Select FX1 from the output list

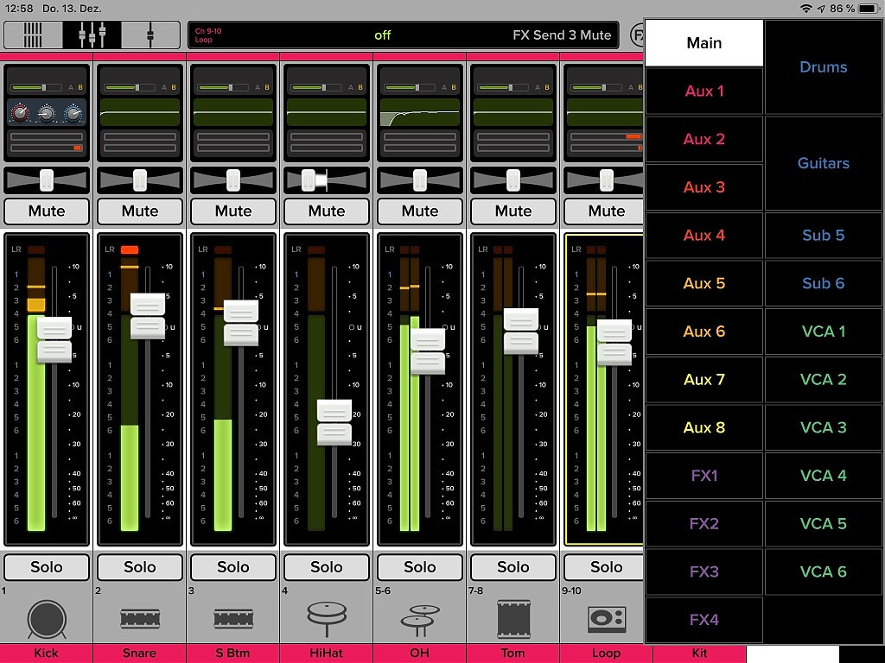(x=704, y=476)
